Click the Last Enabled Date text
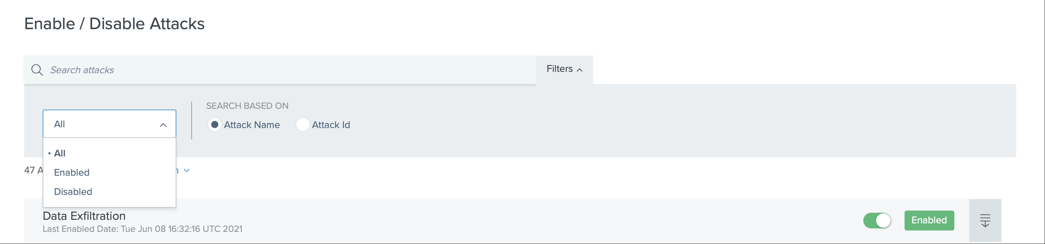 142,229
